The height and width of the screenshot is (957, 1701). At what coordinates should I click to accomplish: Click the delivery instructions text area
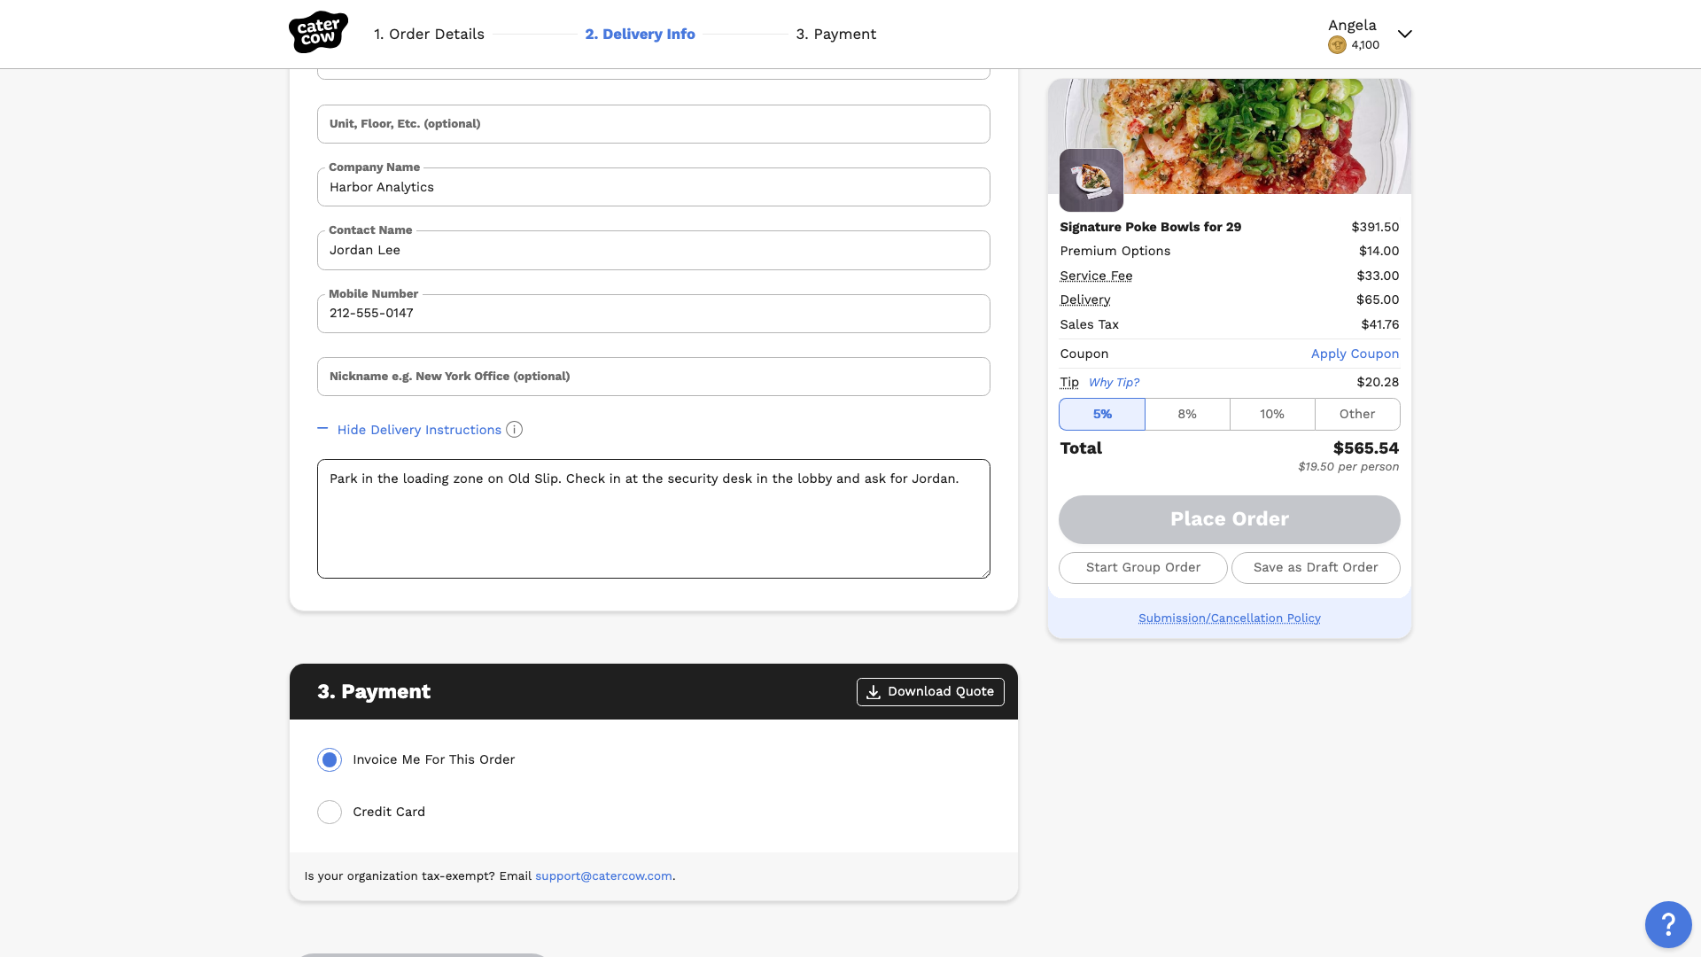click(653, 518)
